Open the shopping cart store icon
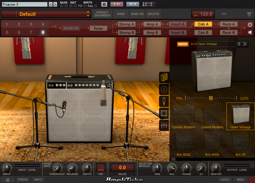Viewport: 255px width, 183px height. 249,14
